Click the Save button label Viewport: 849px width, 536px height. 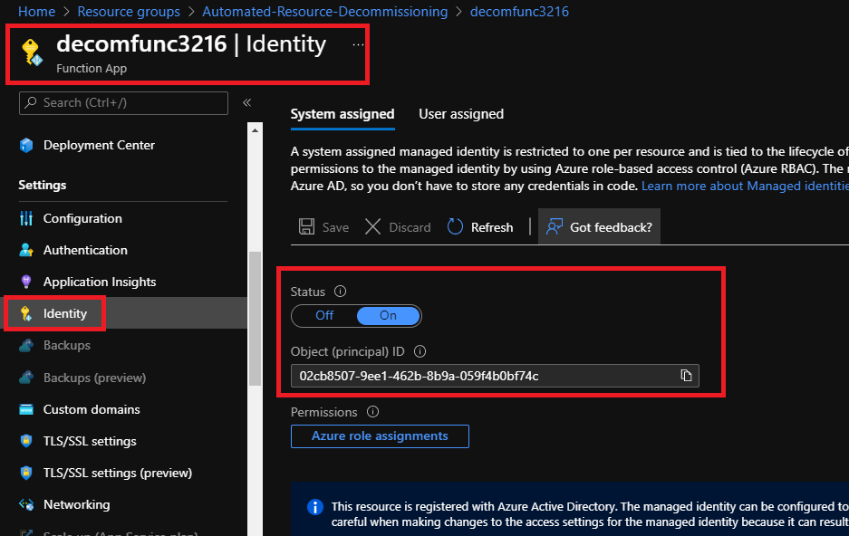click(x=335, y=227)
